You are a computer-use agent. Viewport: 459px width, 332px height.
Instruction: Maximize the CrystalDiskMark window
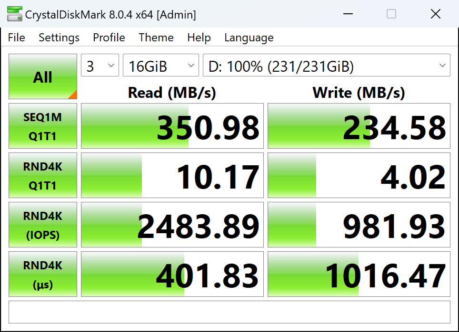click(391, 14)
